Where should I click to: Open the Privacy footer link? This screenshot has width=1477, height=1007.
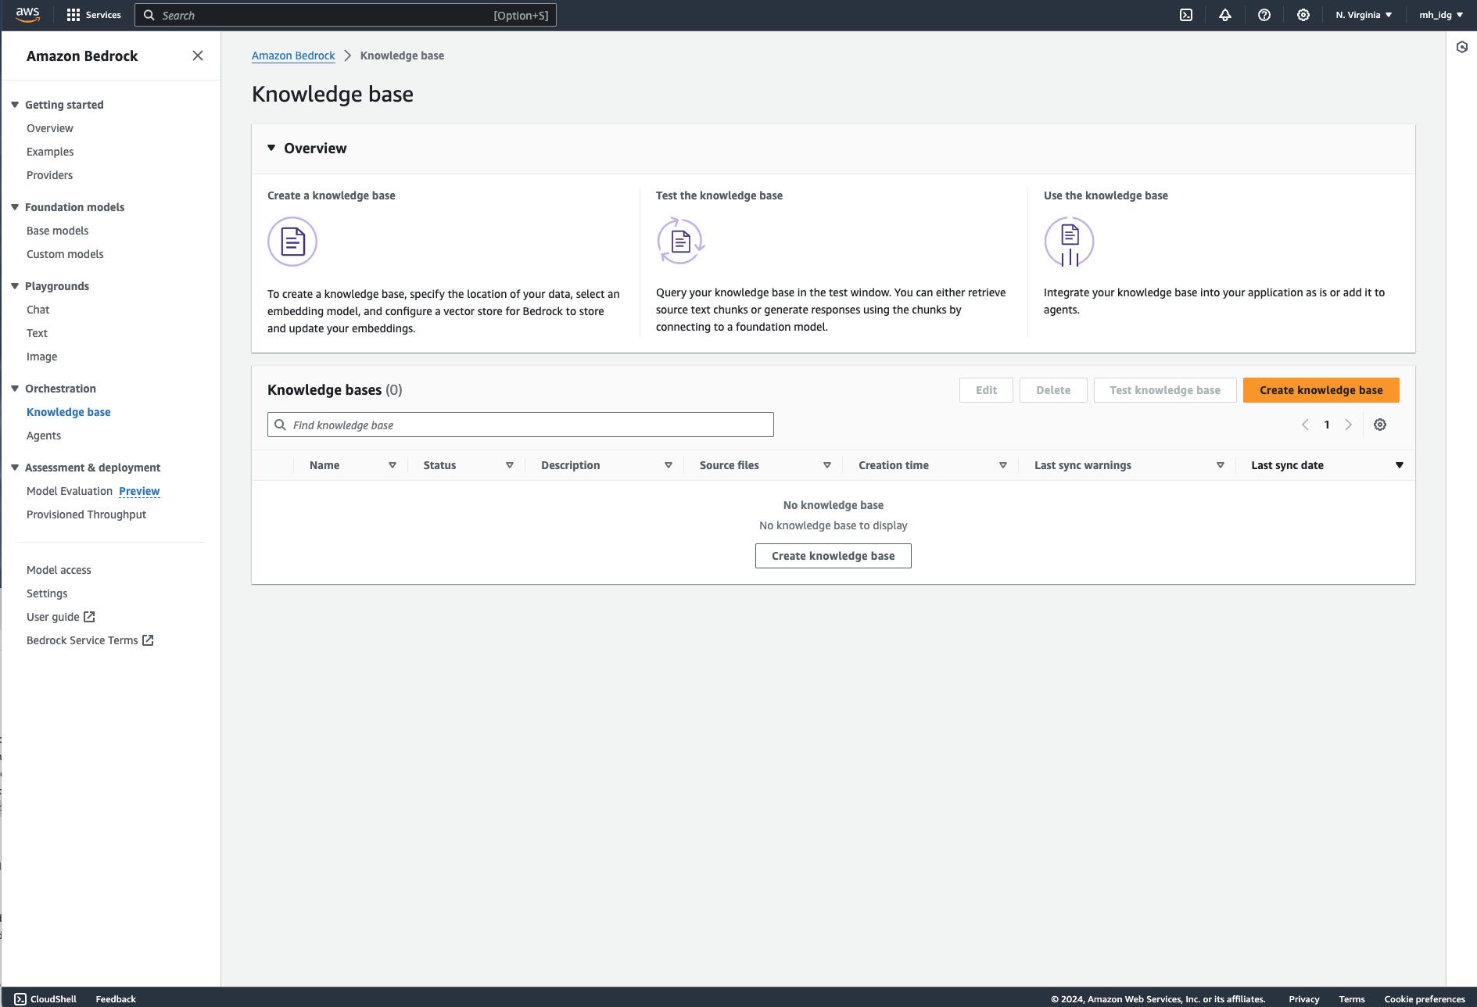[x=1303, y=999]
